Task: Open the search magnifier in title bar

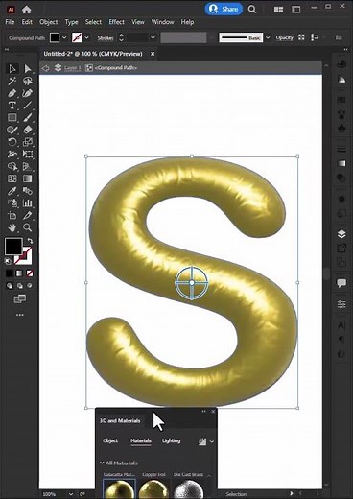Action: [252, 10]
